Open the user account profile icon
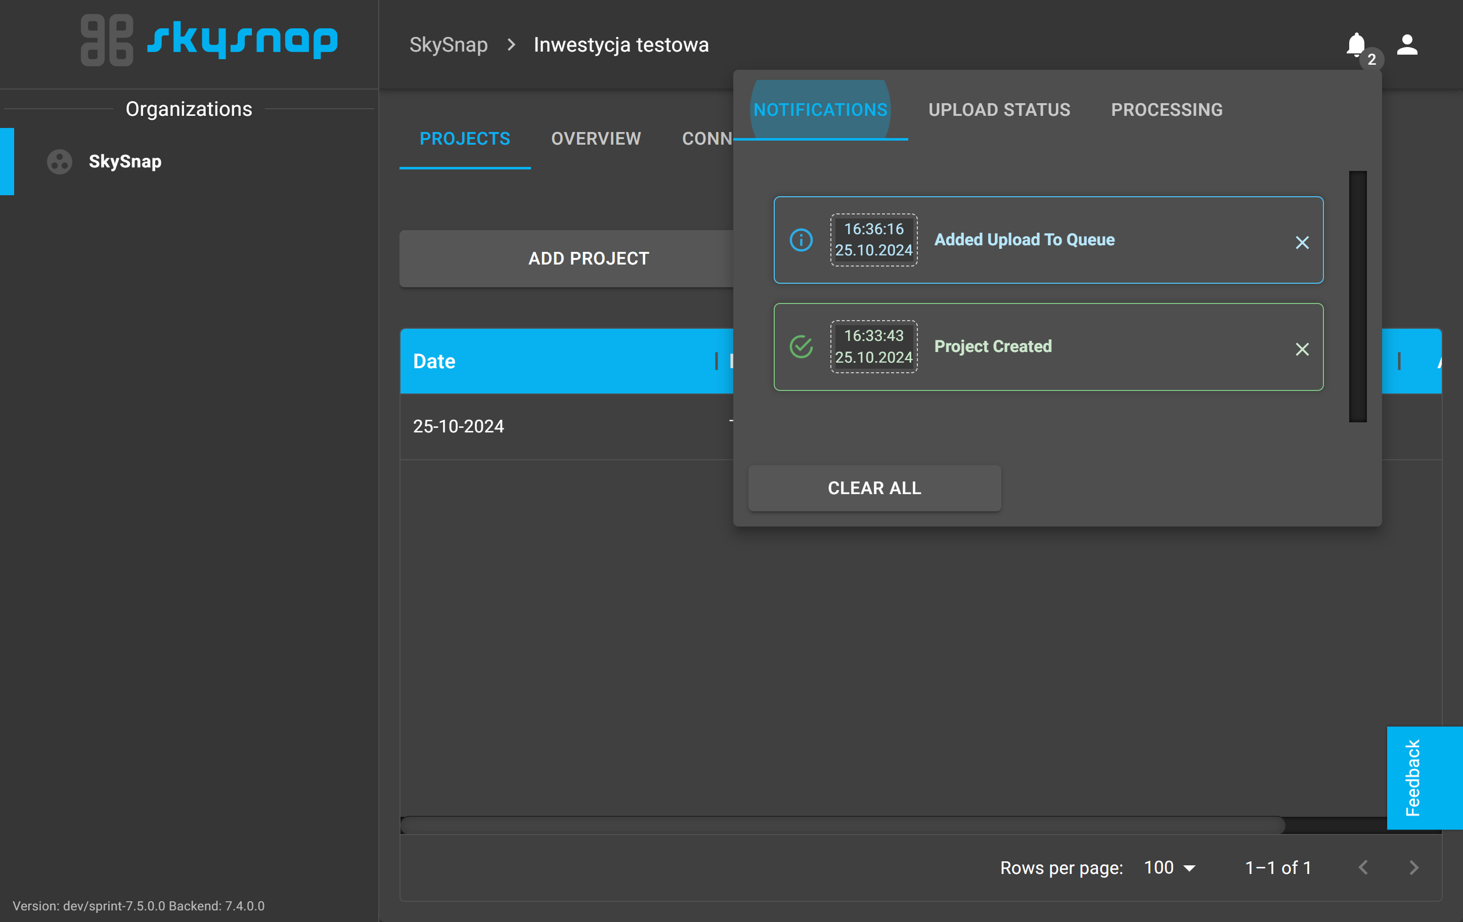This screenshot has width=1463, height=922. click(x=1407, y=45)
